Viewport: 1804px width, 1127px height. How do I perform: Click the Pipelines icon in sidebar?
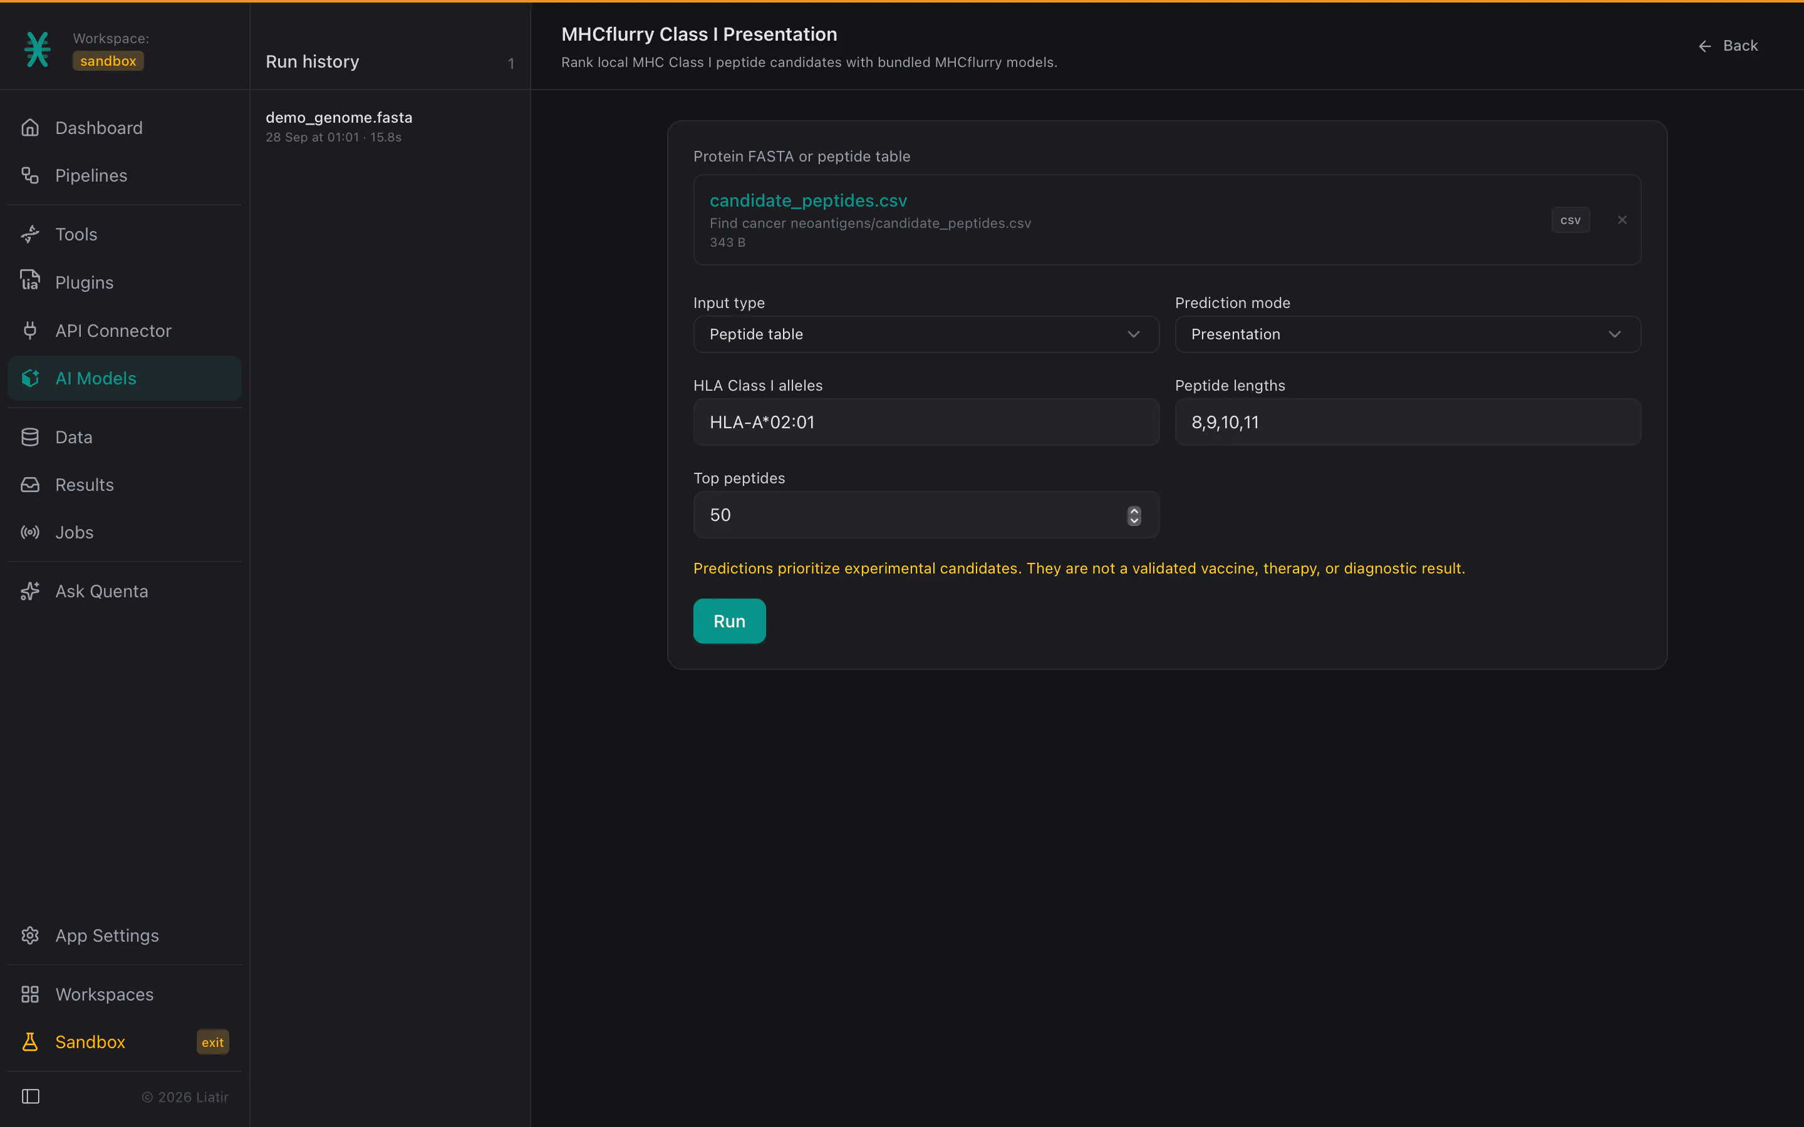coord(30,175)
